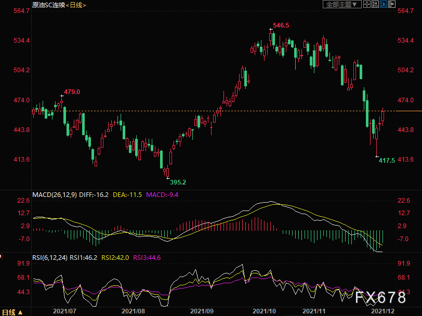Click the 479.0 peak price label
422x316 pixels.
[x=72, y=92]
